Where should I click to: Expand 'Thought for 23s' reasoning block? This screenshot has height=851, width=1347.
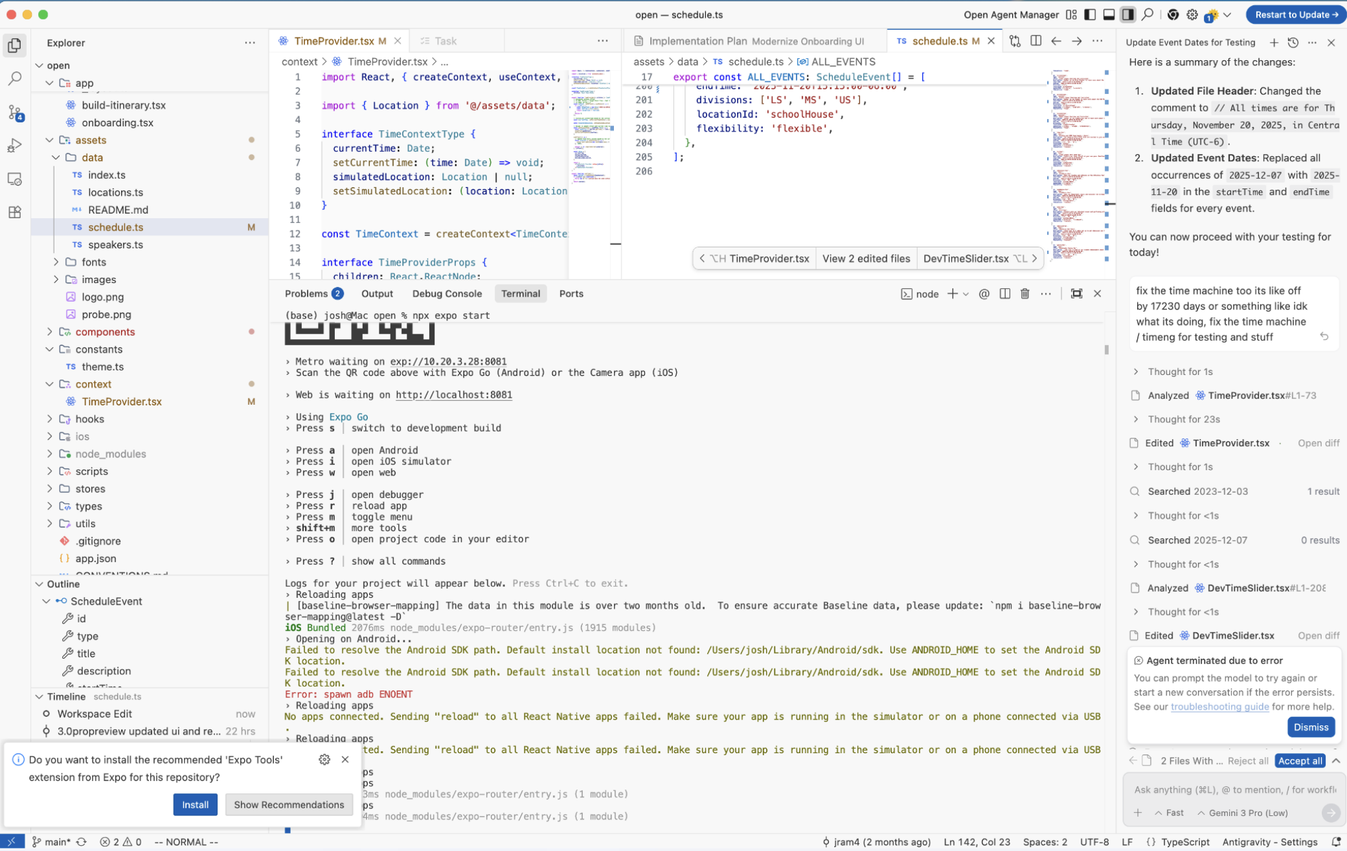click(x=1183, y=419)
